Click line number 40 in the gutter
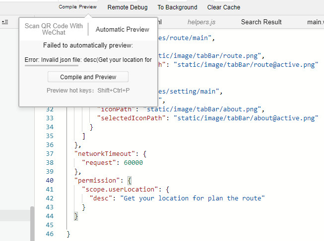 point(50,180)
